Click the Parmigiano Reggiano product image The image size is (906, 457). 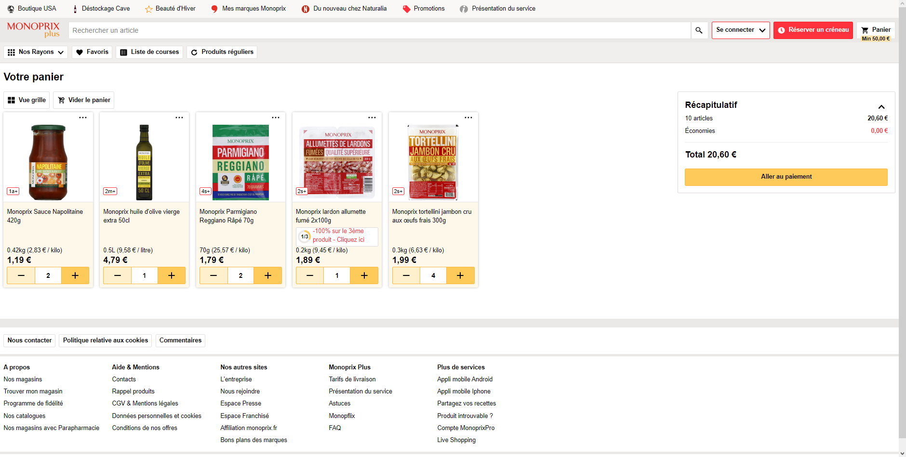pyautogui.click(x=240, y=162)
